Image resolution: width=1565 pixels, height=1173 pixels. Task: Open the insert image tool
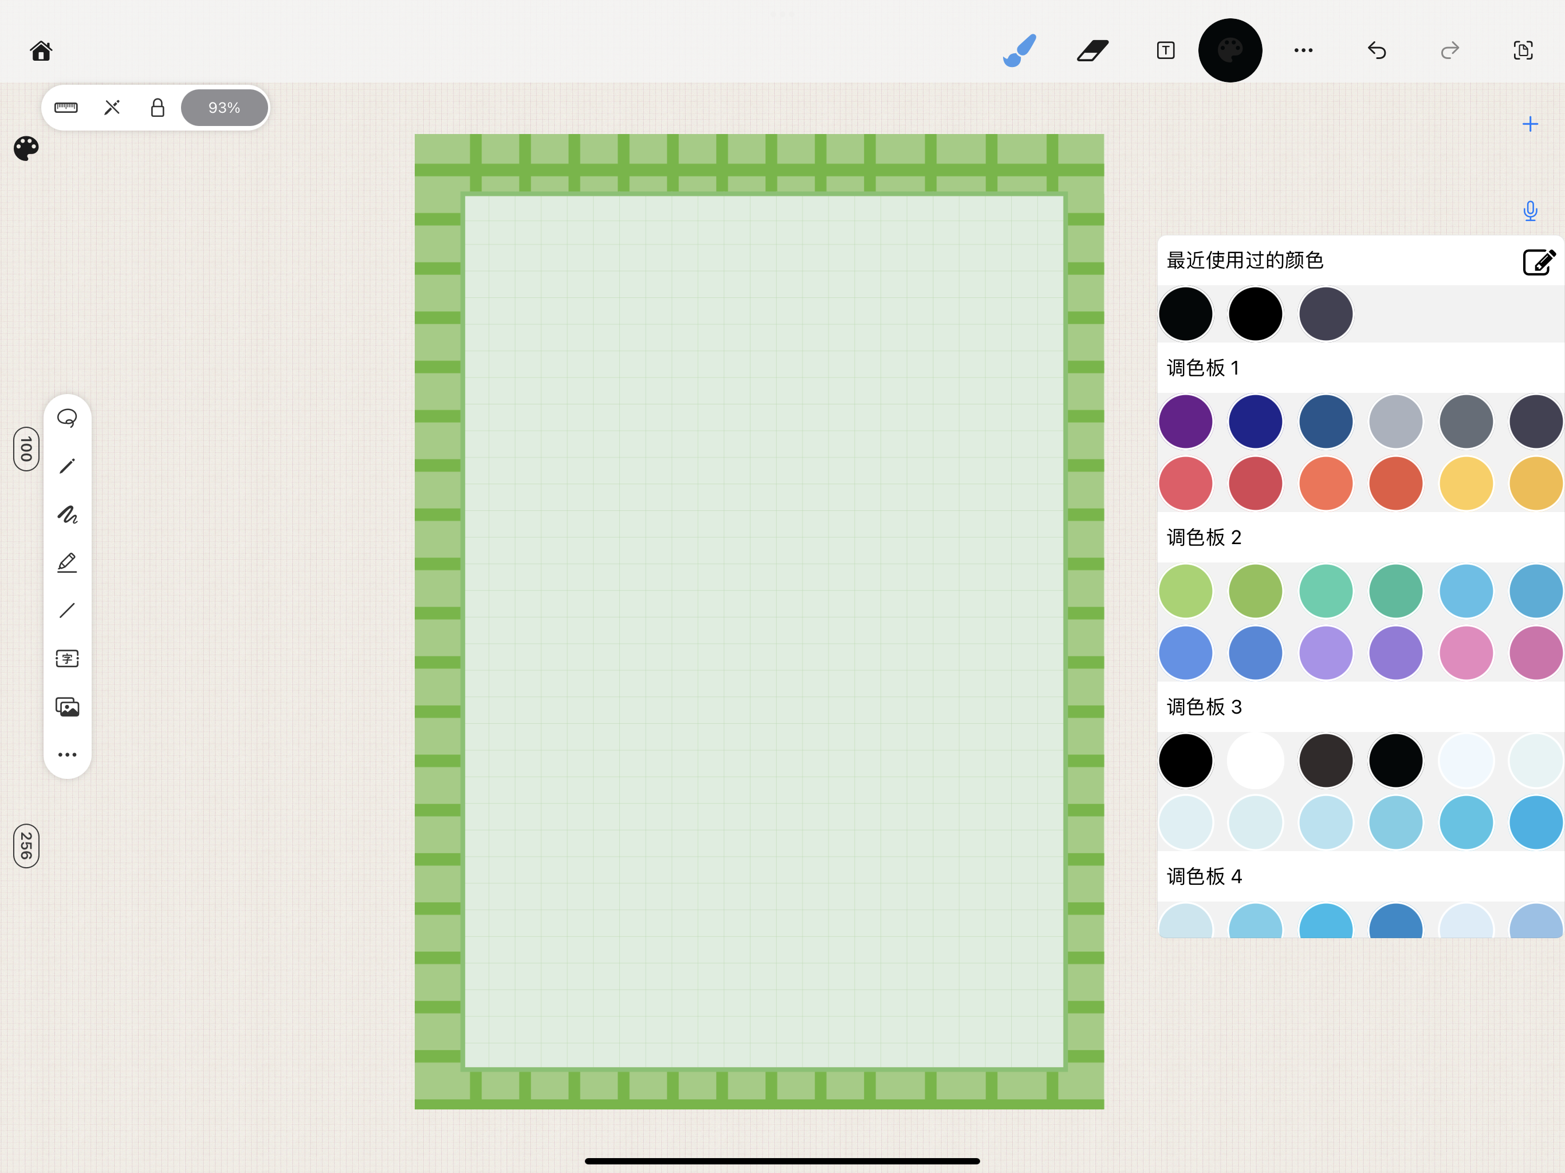67,707
